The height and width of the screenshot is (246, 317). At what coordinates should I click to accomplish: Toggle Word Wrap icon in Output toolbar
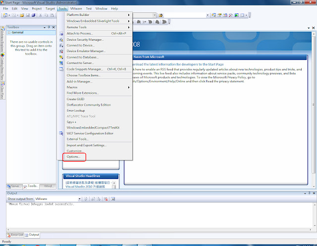[113, 199]
